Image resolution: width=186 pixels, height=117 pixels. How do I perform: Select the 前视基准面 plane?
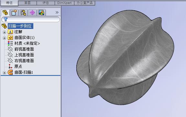(x=24, y=49)
